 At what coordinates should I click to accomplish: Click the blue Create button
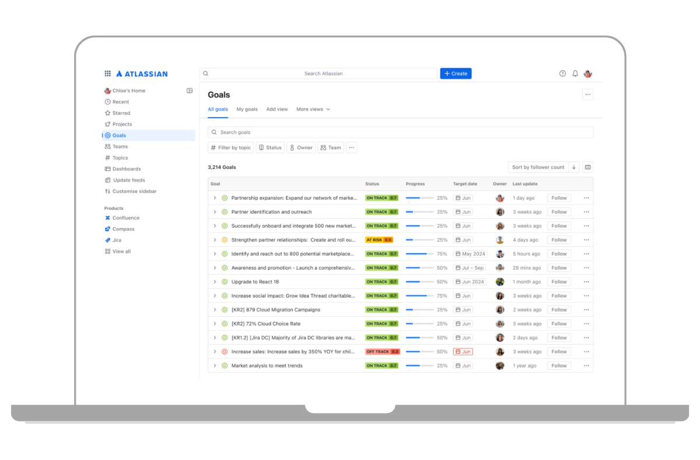point(456,74)
